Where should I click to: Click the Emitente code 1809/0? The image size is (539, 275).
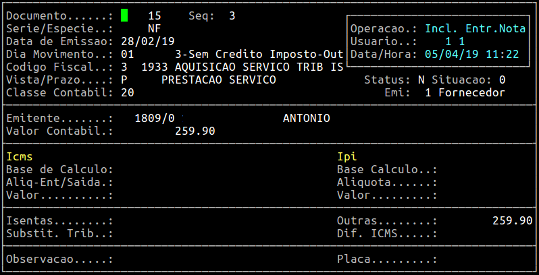[155, 118]
